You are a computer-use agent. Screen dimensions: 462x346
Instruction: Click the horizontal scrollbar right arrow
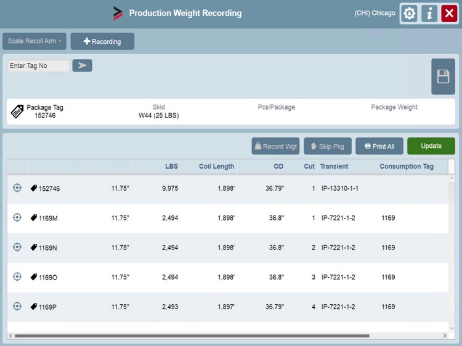click(445, 336)
